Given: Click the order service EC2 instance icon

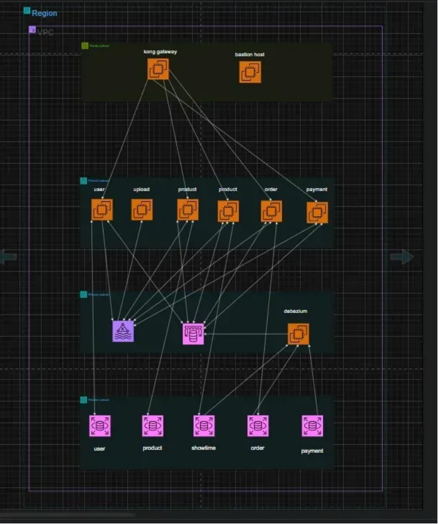Looking at the screenshot, I should (271, 211).
